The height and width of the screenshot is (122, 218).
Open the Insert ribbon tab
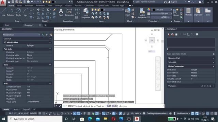(19, 5)
